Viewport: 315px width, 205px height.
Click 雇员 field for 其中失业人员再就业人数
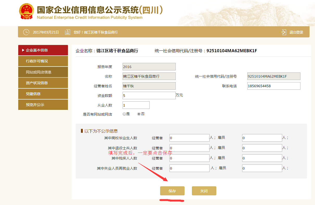point(262,168)
